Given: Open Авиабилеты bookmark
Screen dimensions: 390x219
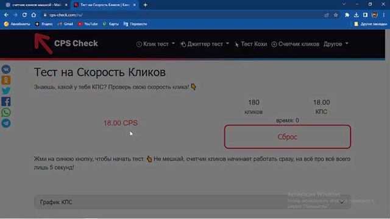Looking at the screenshot, I should tap(17, 24).
